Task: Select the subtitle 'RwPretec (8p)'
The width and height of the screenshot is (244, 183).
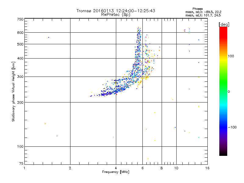Action: coord(116,15)
